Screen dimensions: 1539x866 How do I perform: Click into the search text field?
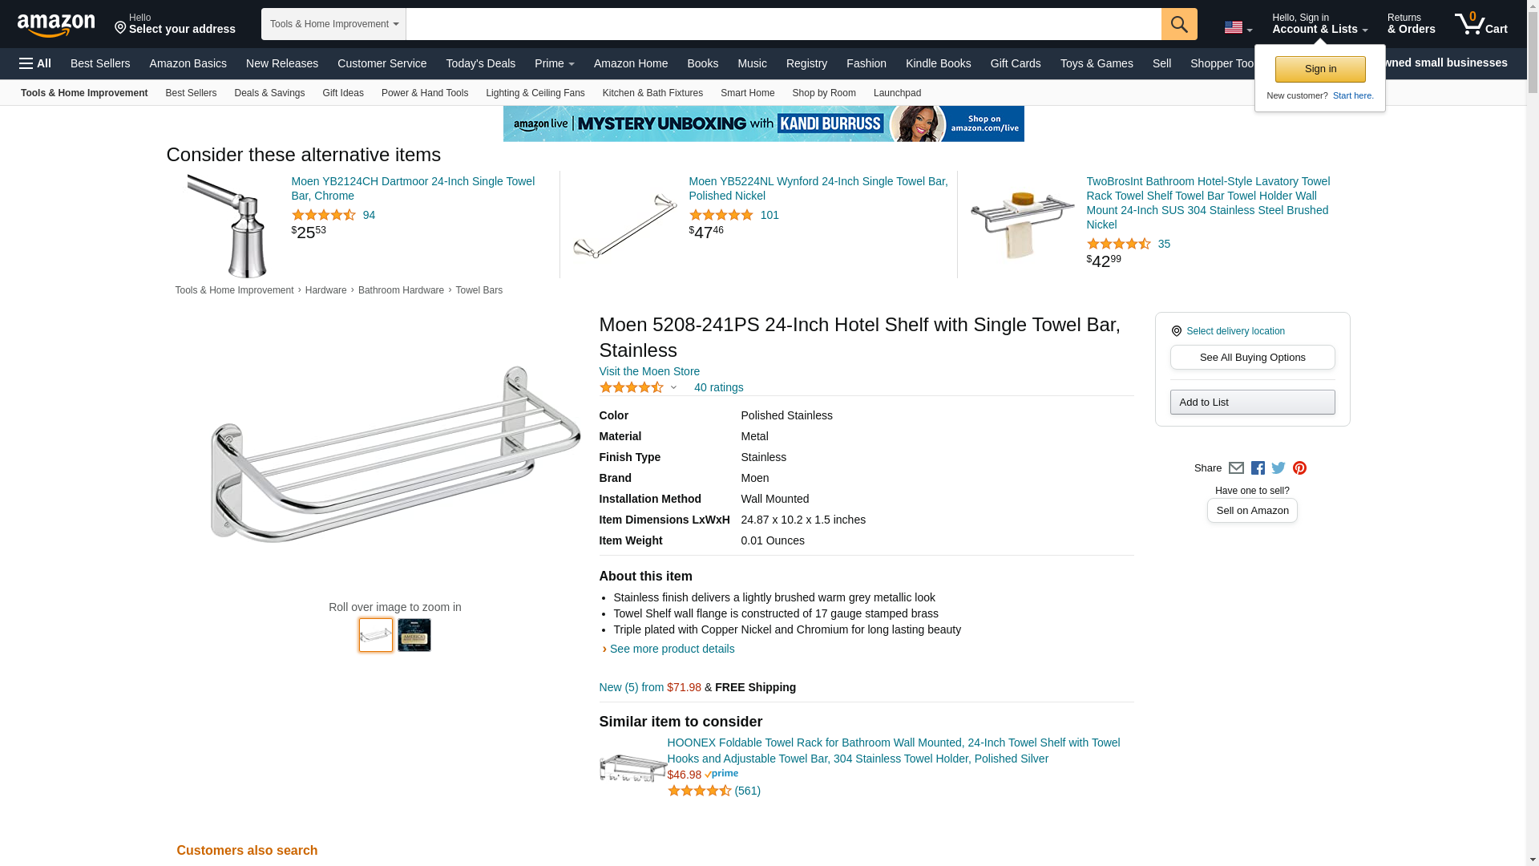(782, 24)
